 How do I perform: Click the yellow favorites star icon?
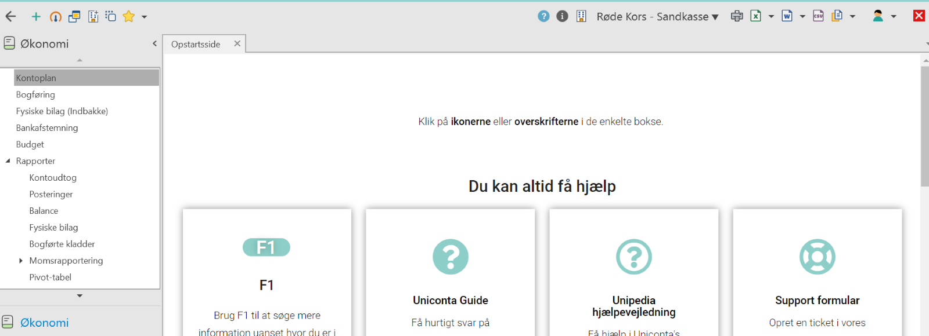pyautogui.click(x=129, y=17)
